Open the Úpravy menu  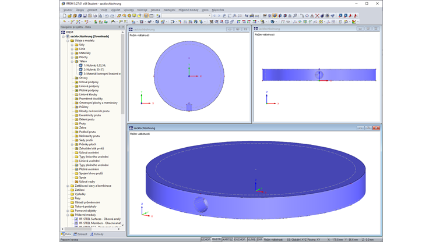point(80,10)
